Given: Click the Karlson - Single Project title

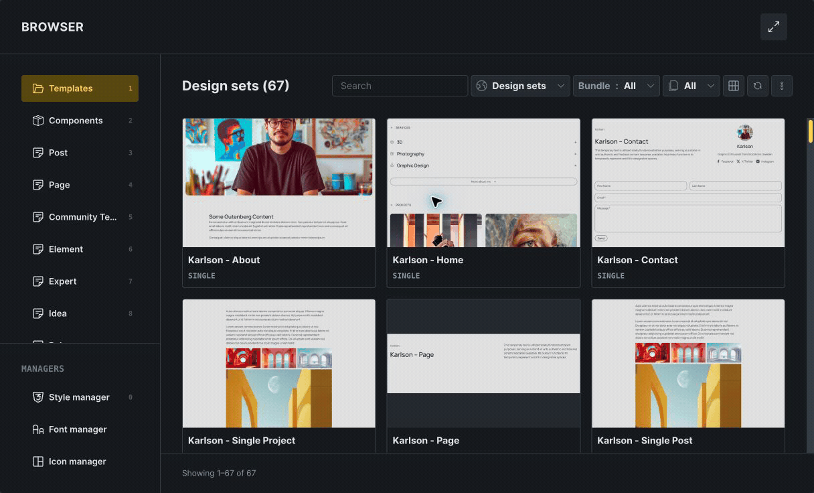Looking at the screenshot, I should point(242,441).
